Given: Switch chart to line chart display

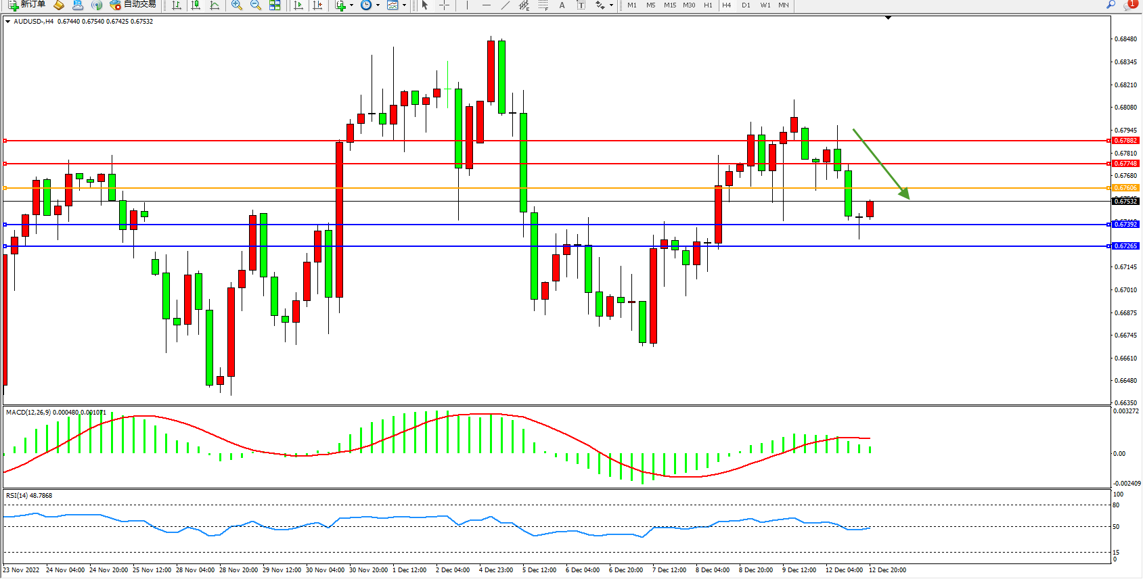Looking at the screenshot, I should point(215,5).
